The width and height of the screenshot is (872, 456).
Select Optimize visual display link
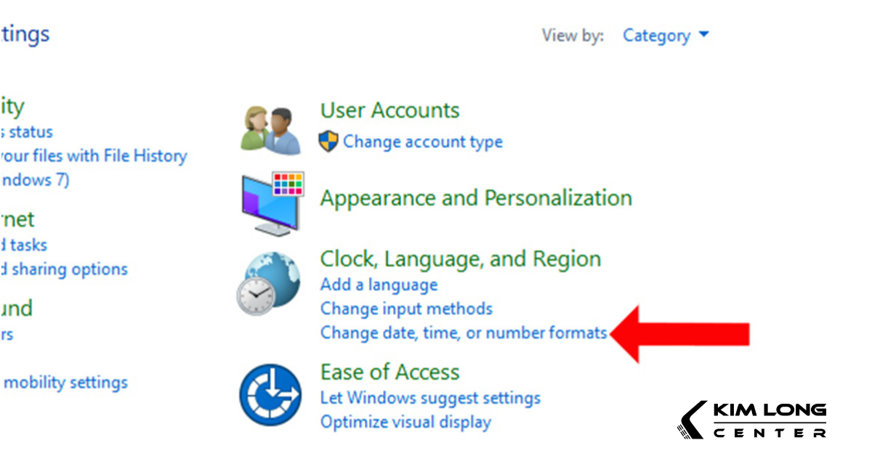405,422
